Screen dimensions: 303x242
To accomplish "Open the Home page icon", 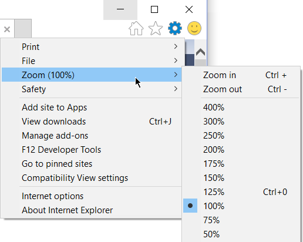I will click(136, 28).
